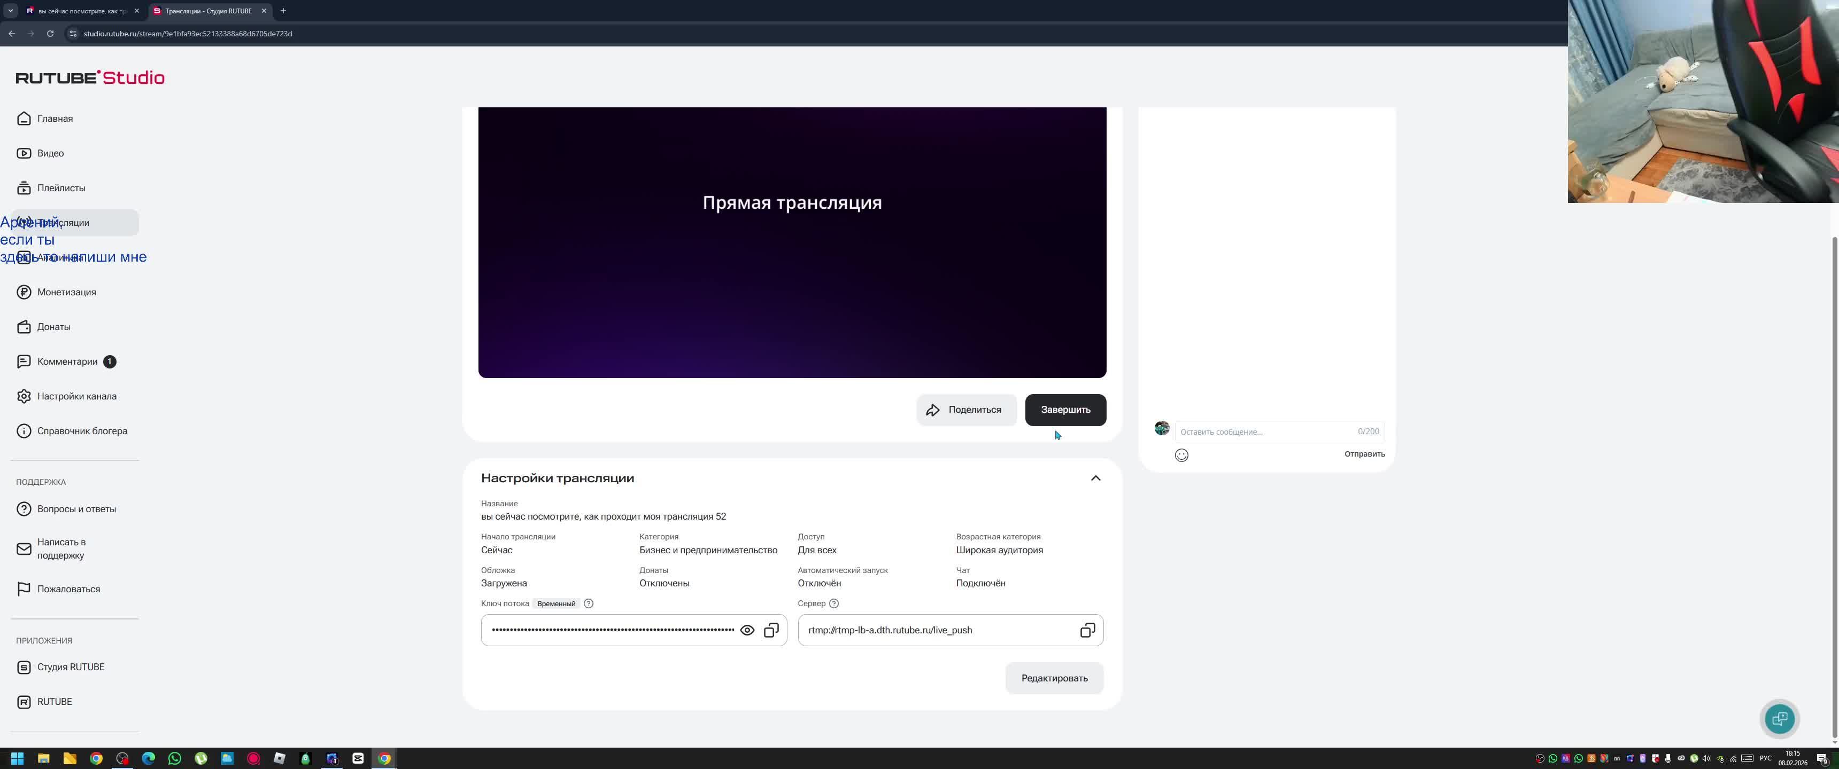
Task: Click the Поделиться share button
Action: [965, 410]
